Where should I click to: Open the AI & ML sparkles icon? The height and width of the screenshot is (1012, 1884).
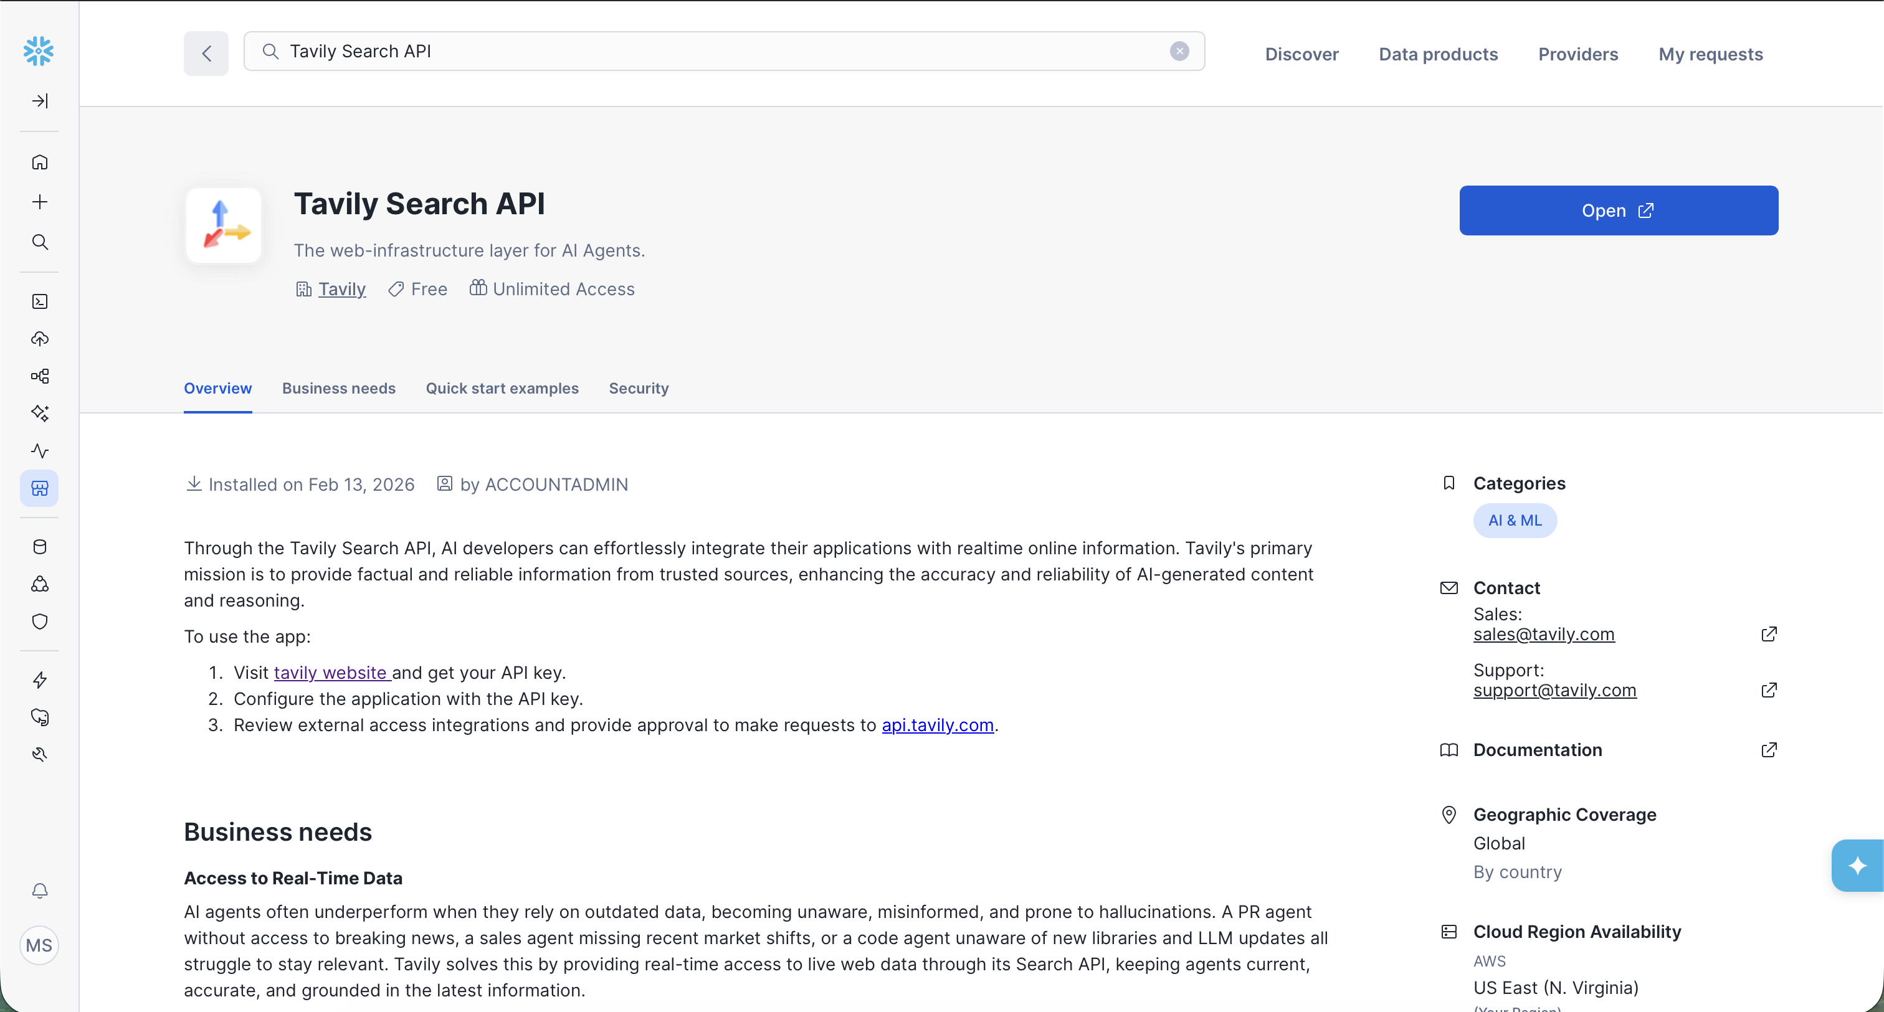[39, 412]
